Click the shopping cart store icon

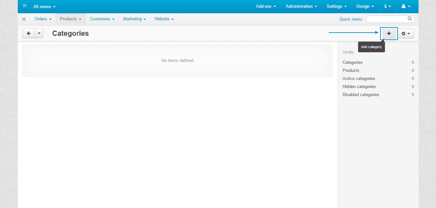(24, 6)
